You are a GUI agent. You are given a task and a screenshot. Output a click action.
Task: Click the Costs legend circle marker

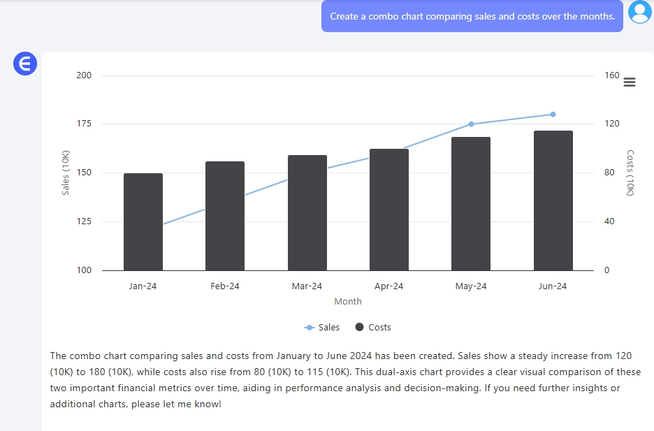[x=360, y=328]
